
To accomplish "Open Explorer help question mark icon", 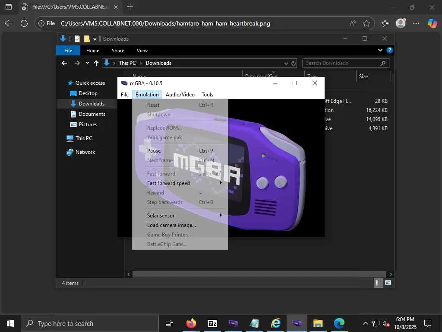I will tap(390, 50).
